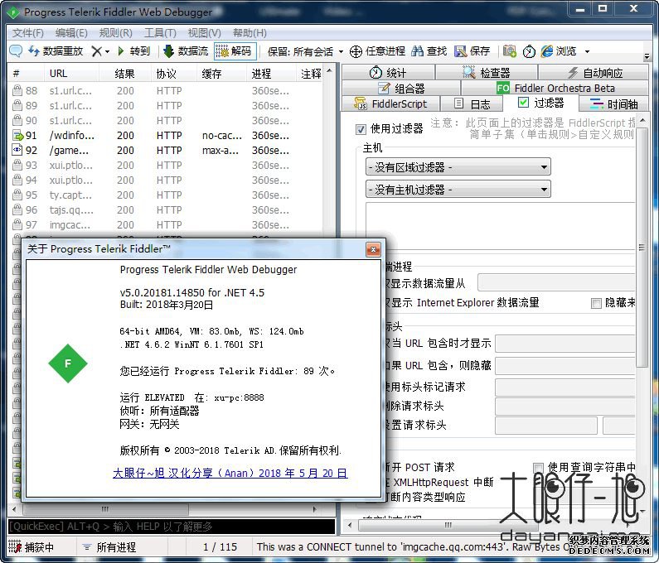The height and width of the screenshot is (563, 659).
Task: Open the 没有区域过滤器 dropdown
Action: click(458, 167)
